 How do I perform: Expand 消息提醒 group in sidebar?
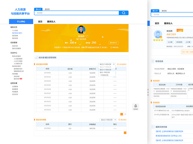[x=15, y=74]
